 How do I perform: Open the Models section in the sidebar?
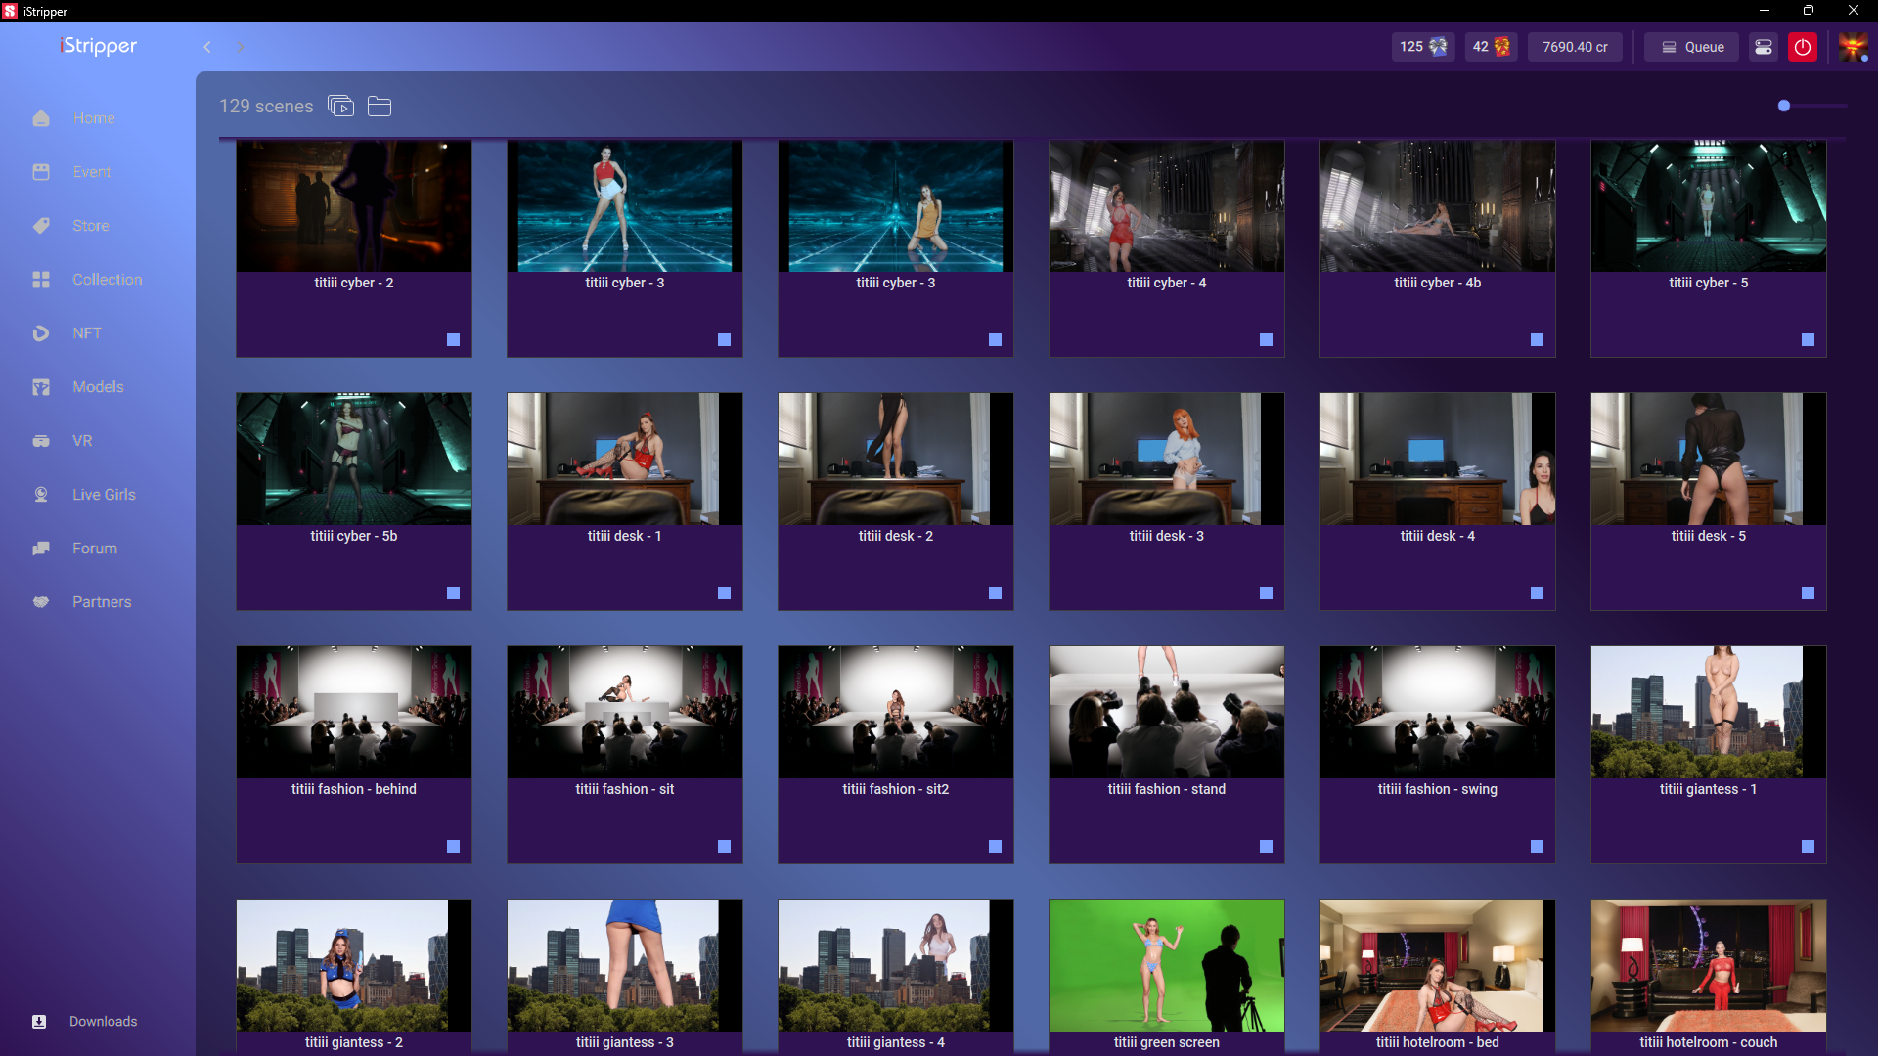(x=98, y=387)
